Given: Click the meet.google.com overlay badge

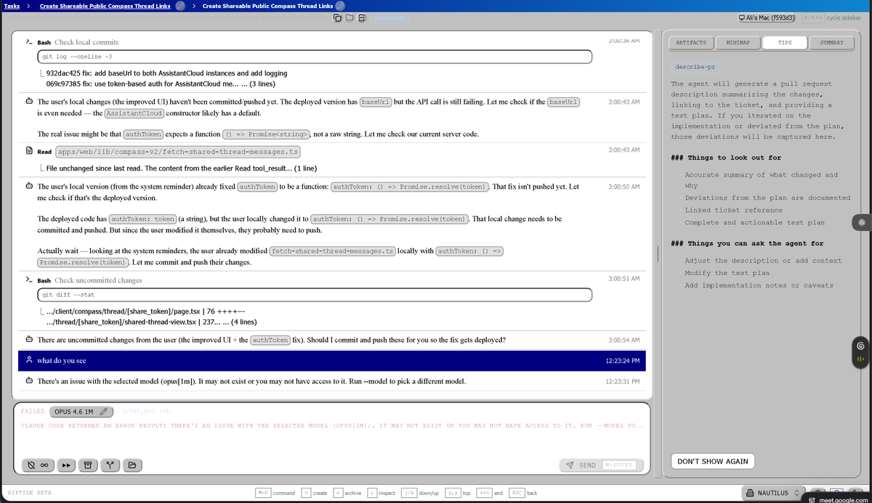Looking at the screenshot, I should point(839,500).
